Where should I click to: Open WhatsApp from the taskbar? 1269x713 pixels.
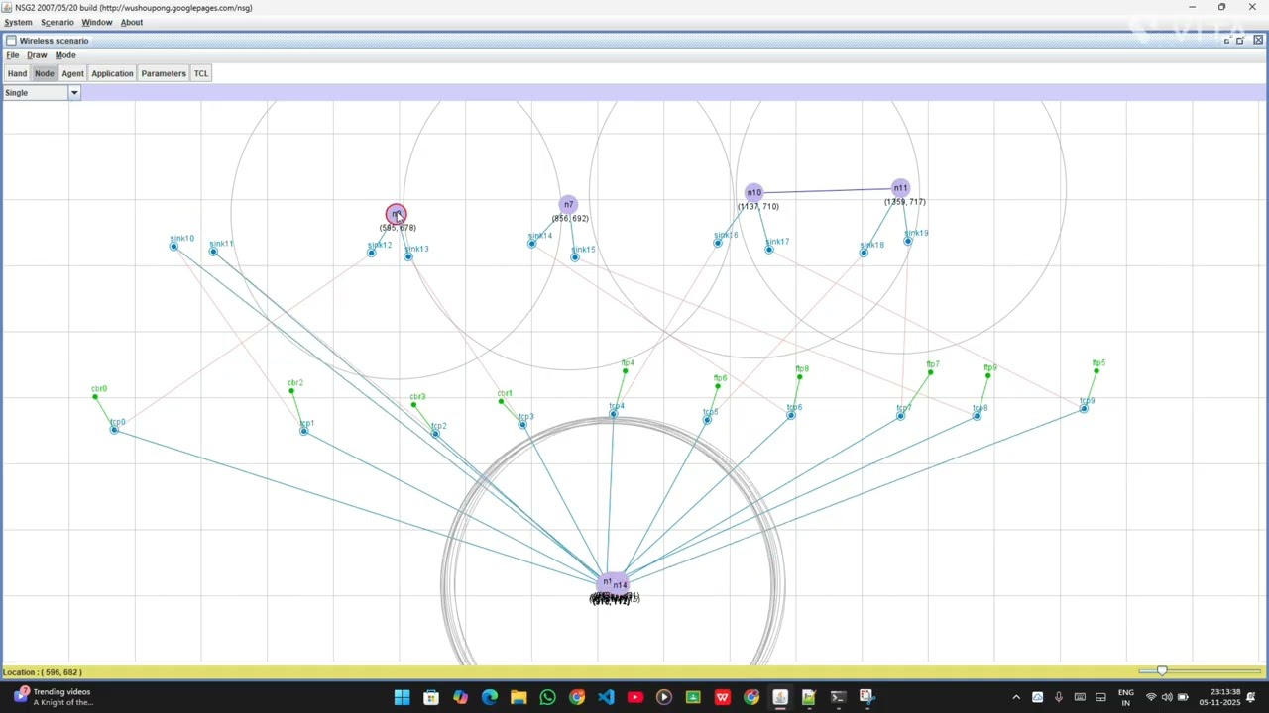coord(547,697)
